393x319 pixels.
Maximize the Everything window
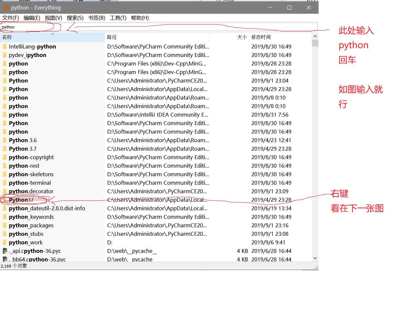[289, 8]
